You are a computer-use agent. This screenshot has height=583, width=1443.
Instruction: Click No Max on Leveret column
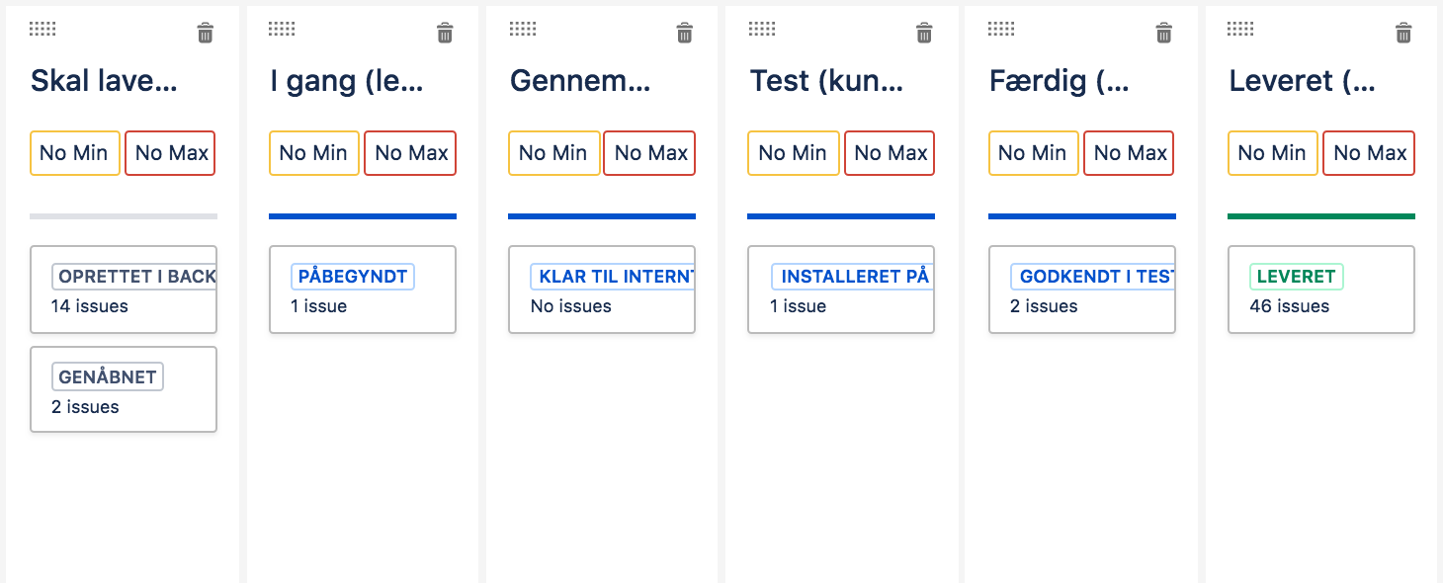pos(1369,153)
